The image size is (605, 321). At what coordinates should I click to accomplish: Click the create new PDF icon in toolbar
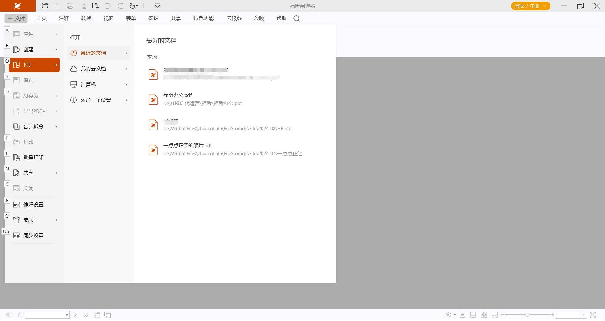point(95,6)
